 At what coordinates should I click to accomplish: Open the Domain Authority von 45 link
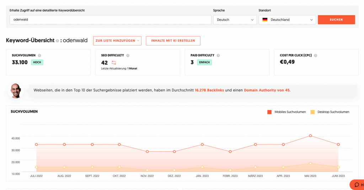(x=267, y=90)
